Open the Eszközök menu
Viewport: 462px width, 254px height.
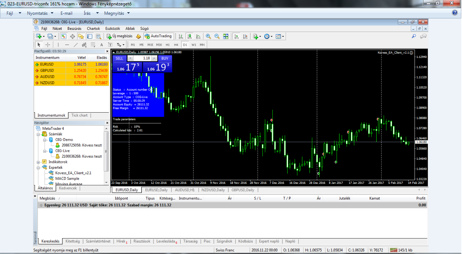coord(112,28)
